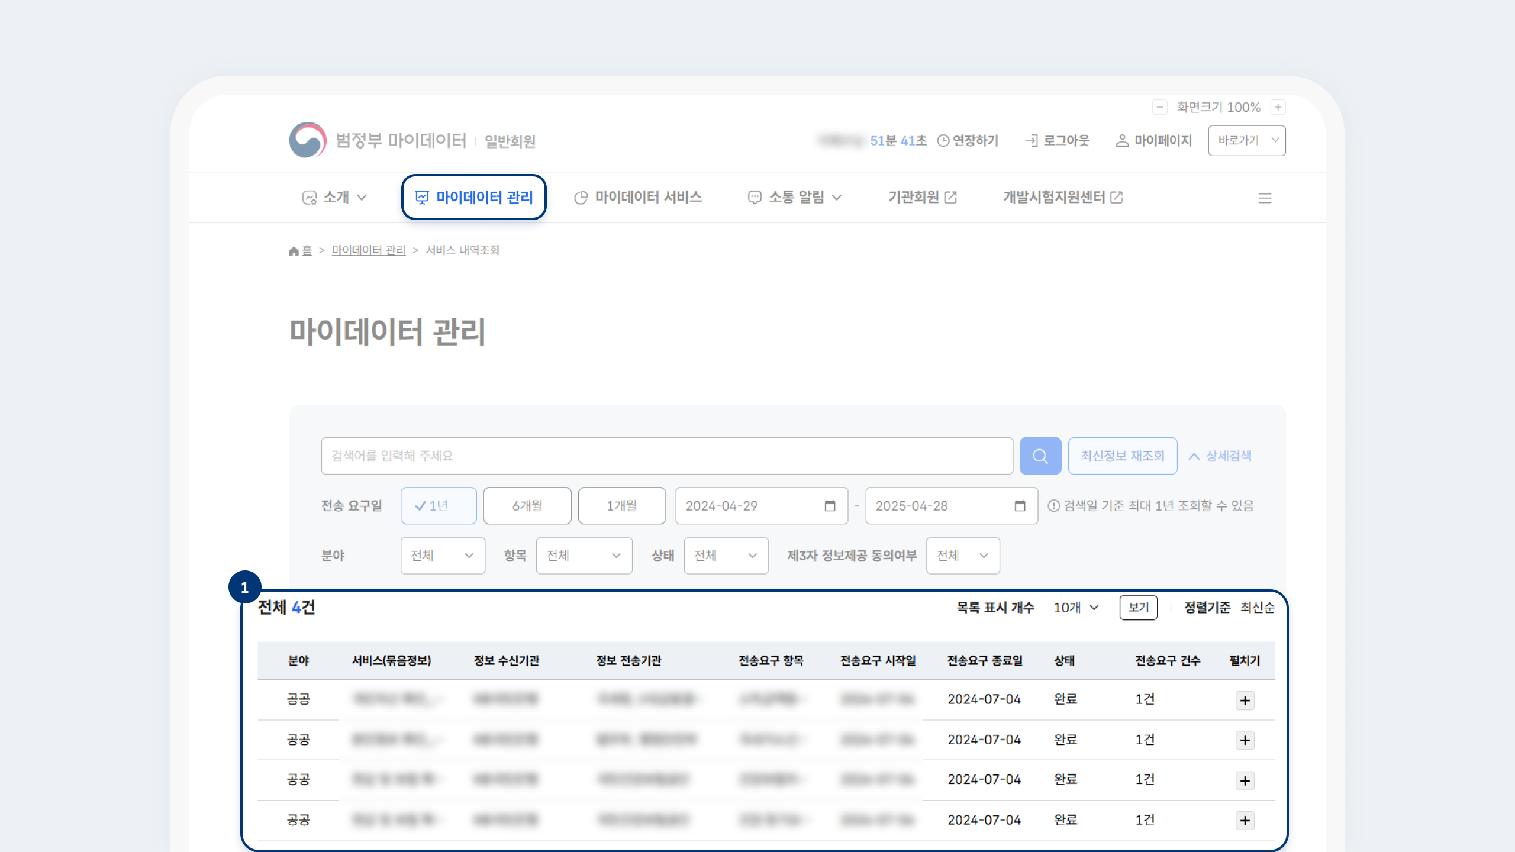The width and height of the screenshot is (1515, 852).
Task: Click the start date field 2024-04-29
Action: (762, 506)
